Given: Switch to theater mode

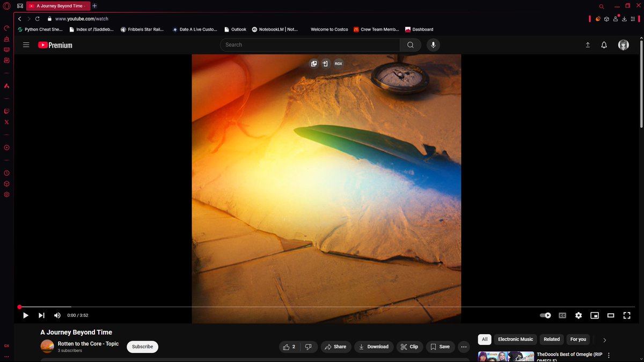Looking at the screenshot, I should pos(611,315).
